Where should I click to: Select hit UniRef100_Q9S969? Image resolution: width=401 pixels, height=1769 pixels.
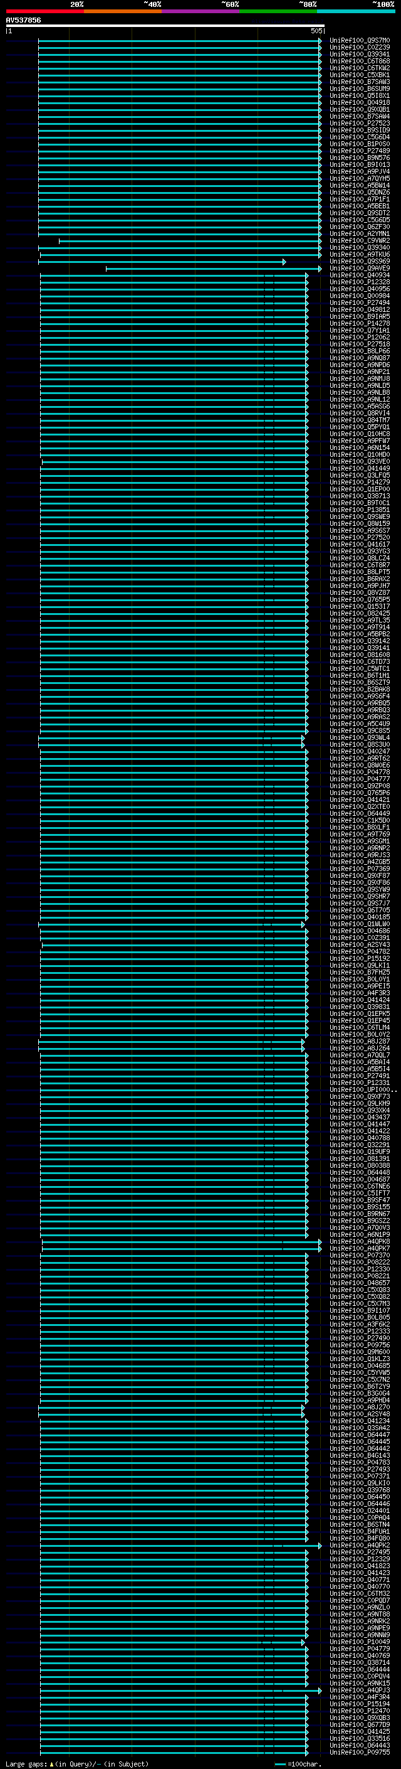tap(359, 262)
